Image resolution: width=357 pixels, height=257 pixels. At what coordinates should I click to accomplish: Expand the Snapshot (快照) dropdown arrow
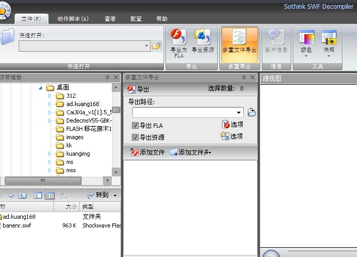[329, 56]
